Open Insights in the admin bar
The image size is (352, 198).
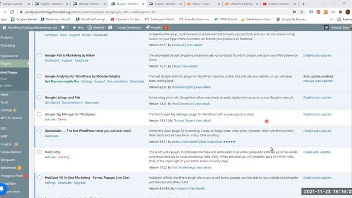(x=157, y=28)
